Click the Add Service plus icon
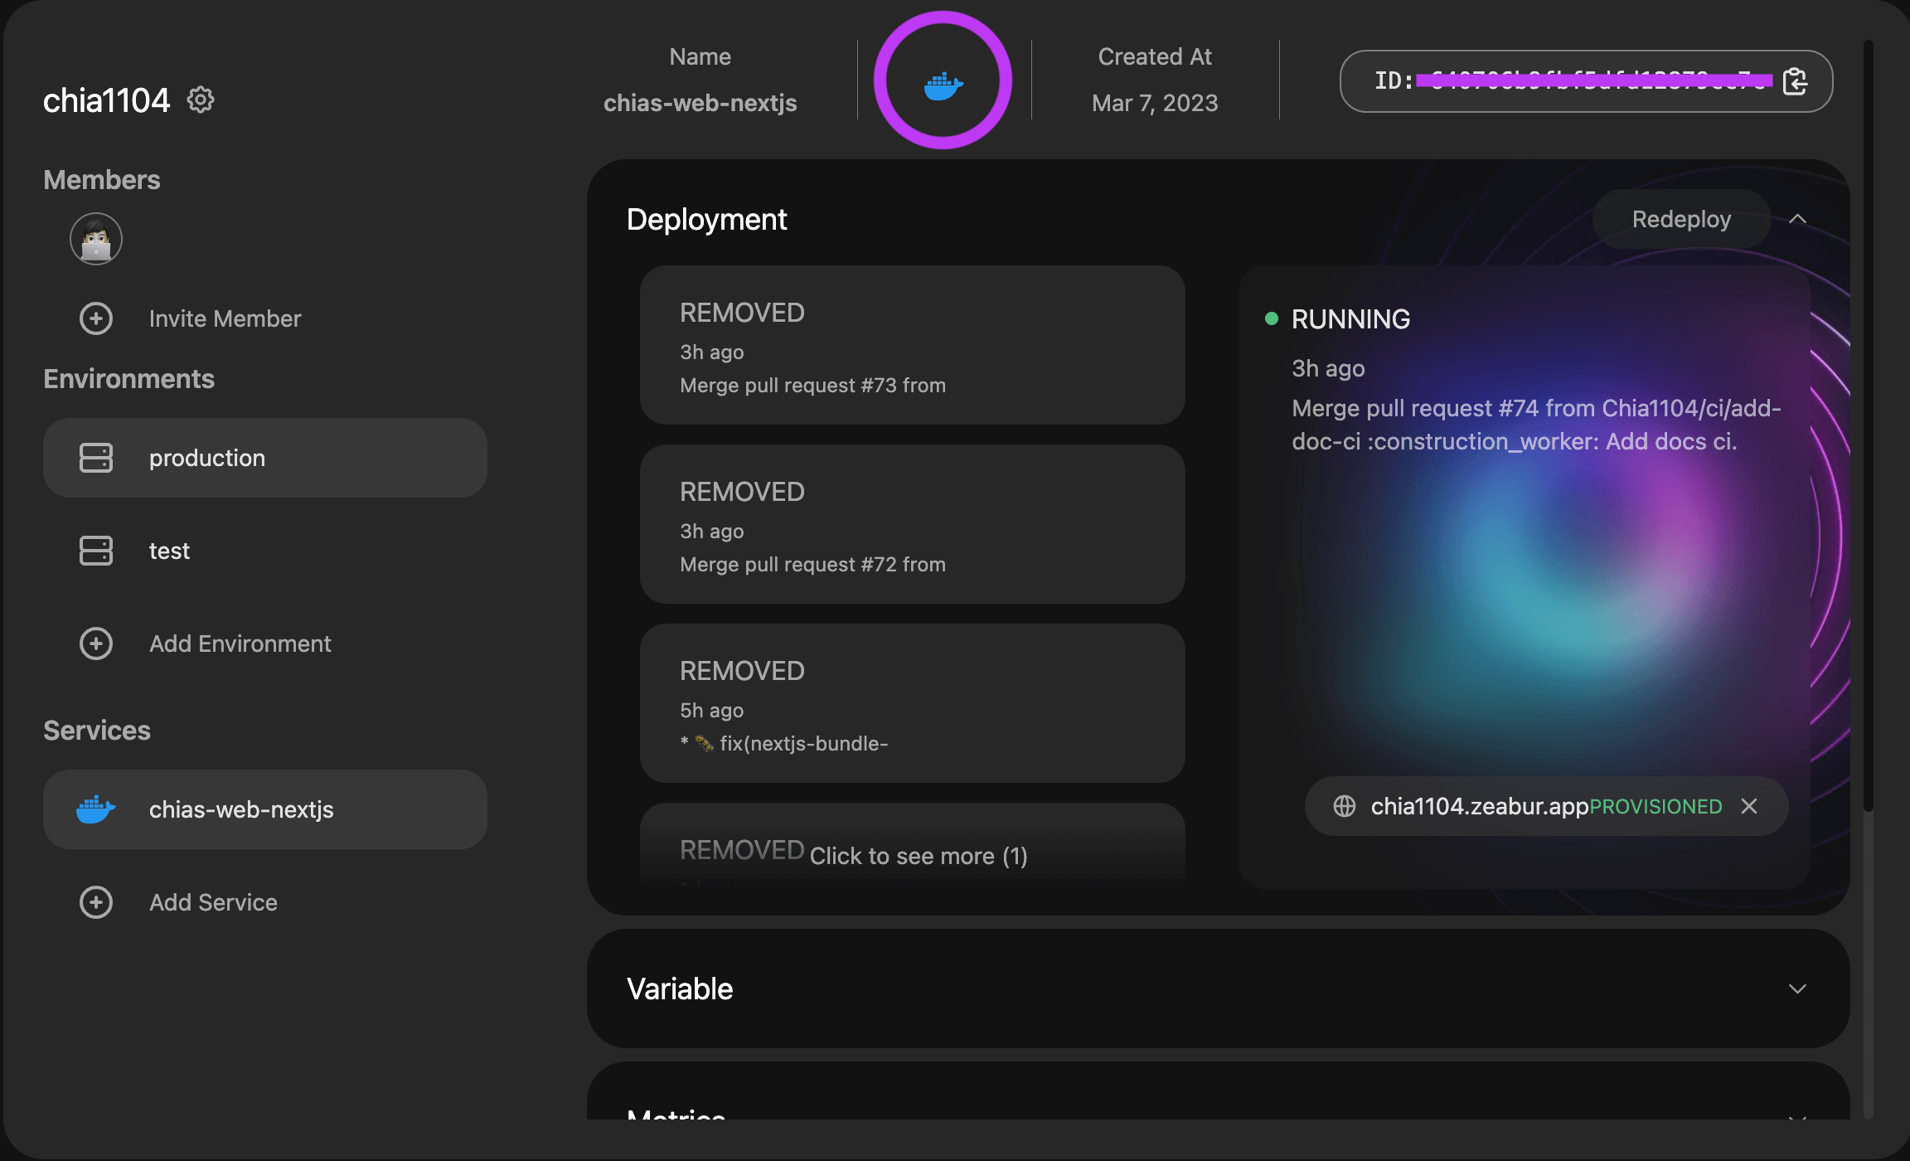Screen dimensions: 1910x1161 point(95,901)
